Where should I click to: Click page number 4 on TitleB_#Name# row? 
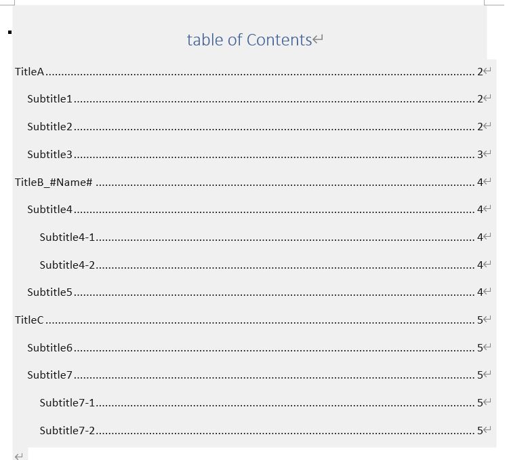click(480, 183)
